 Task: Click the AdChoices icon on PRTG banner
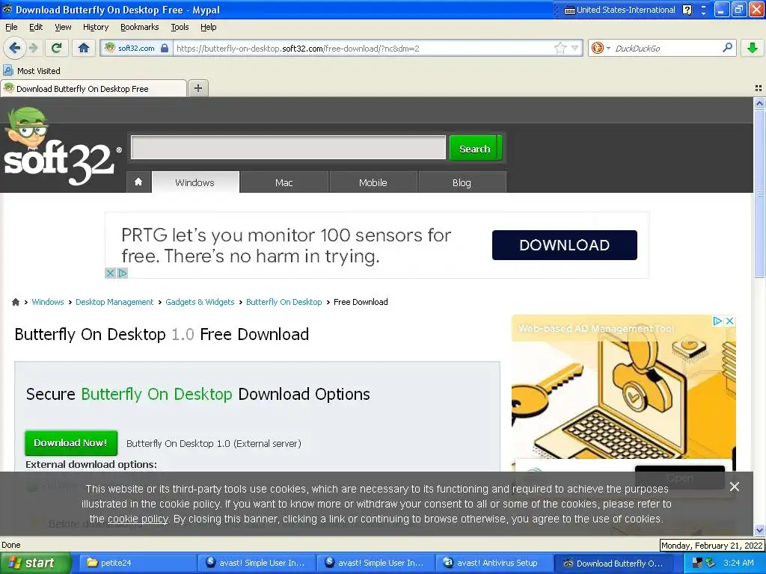[123, 274]
